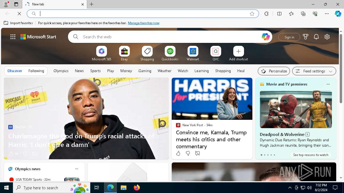Screen dimensions: 344x193
Task: Open the Shopping shortcut tile
Action: click(147, 54)
